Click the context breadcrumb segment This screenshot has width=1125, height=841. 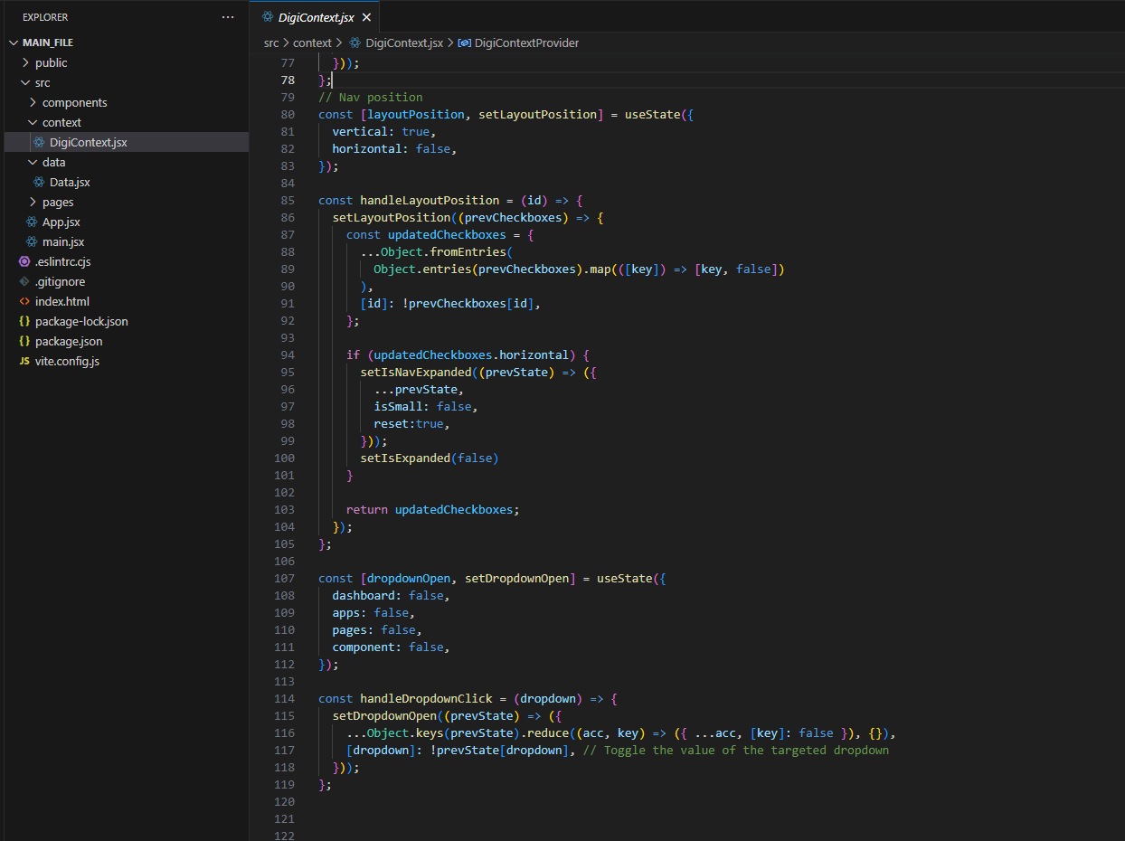pos(312,43)
